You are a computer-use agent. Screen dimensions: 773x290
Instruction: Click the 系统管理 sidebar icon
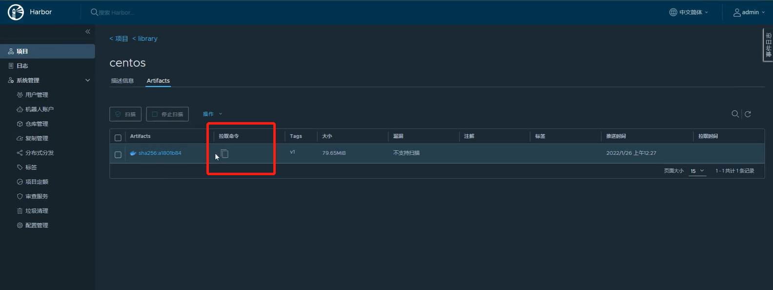click(x=11, y=80)
